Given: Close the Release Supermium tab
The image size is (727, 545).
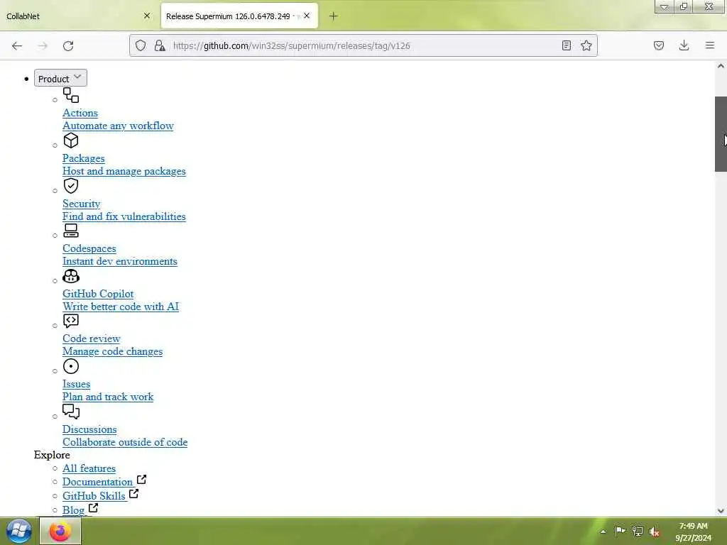Looking at the screenshot, I should 307,16.
